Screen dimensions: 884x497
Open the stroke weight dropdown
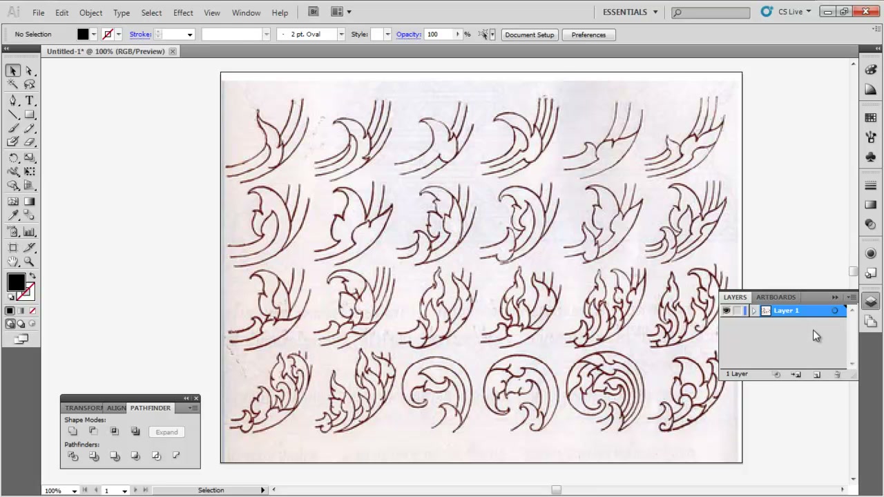(189, 35)
